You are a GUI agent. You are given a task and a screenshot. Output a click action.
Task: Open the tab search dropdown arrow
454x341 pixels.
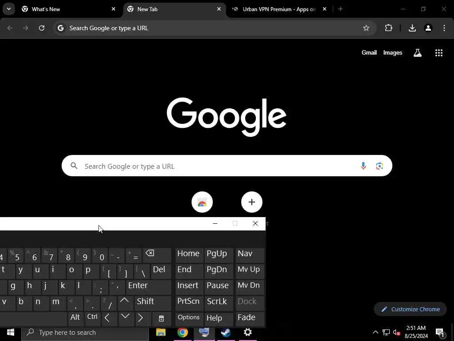click(x=9, y=9)
